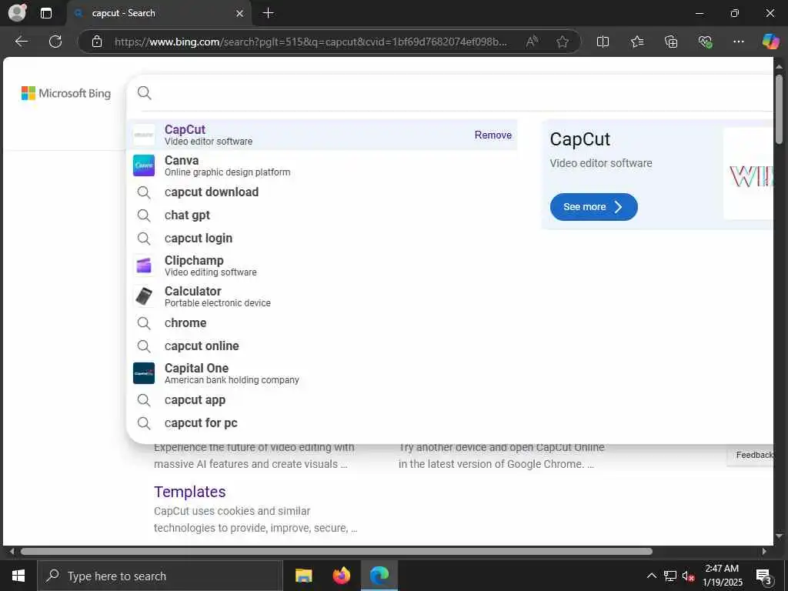Open Collections icon
Screen dimensions: 788x591
point(671,42)
